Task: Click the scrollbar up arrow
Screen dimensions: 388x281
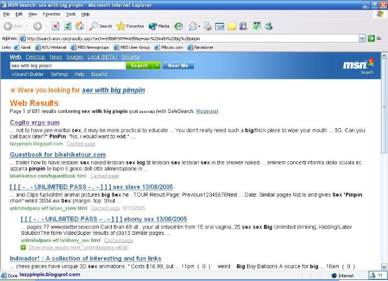Action: click(384, 56)
